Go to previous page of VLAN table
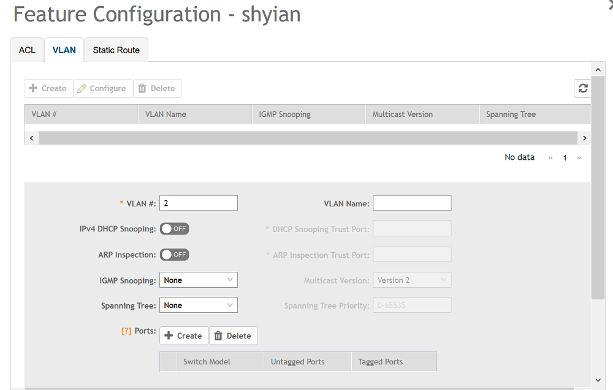The image size is (613, 390). (x=550, y=158)
